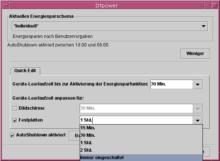Image resolution: width=220 pixels, height=161 pixels.
Task: Click the status text AutoShutdown aktiviert zwischen 18:00 und 08:00
Action: [x=58, y=45]
